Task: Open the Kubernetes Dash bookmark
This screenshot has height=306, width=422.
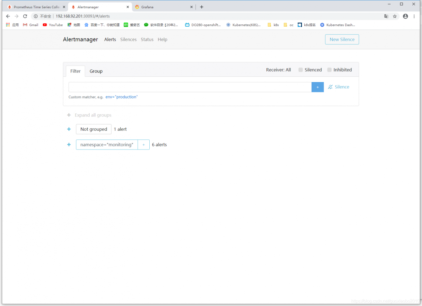Action: click(x=338, y=25)
